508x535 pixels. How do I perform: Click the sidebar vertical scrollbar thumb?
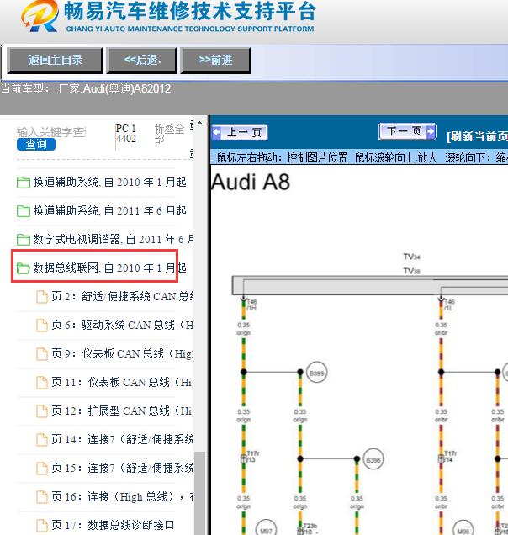tap(199, 493)
